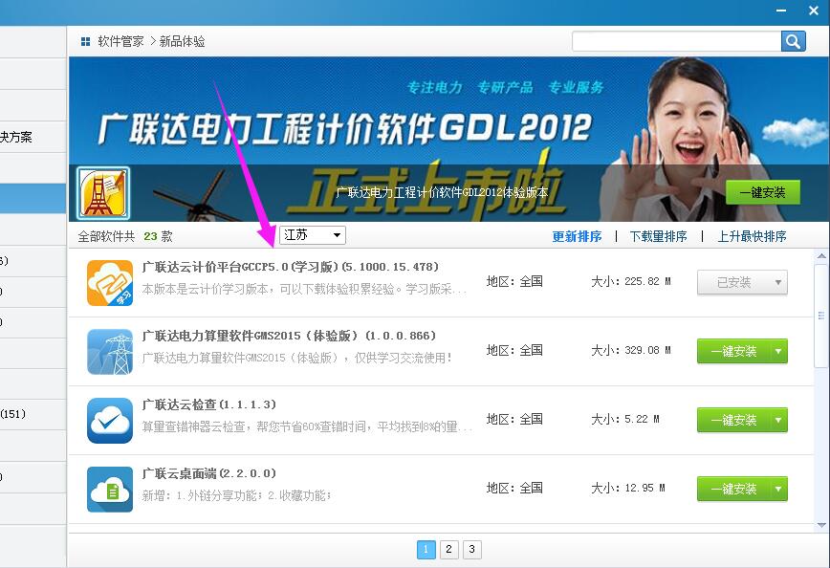
Task: Click the 软件管家 grid icon in breadcrumb
Action: pos(85,41)
